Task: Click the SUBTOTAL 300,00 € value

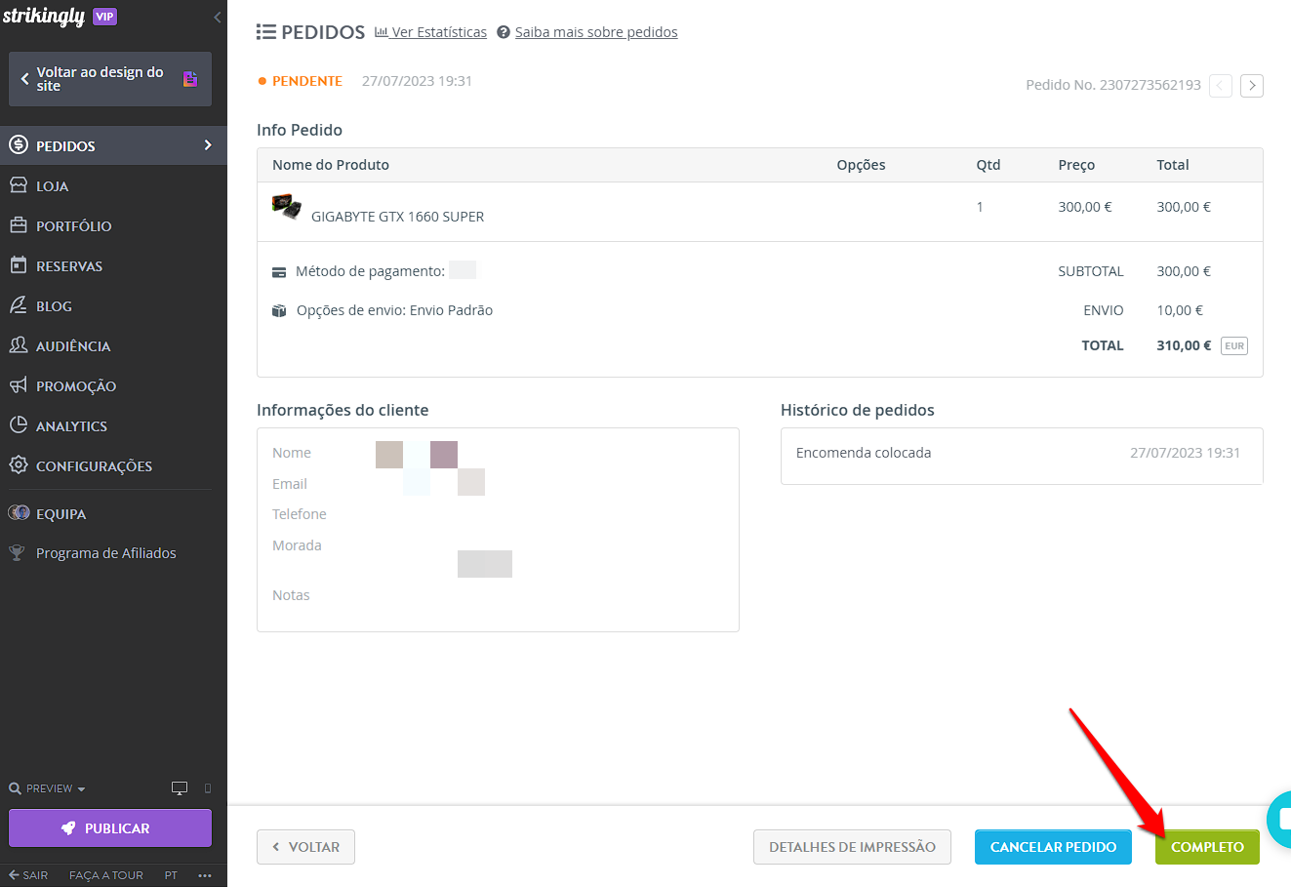Action: point(1184,271)
